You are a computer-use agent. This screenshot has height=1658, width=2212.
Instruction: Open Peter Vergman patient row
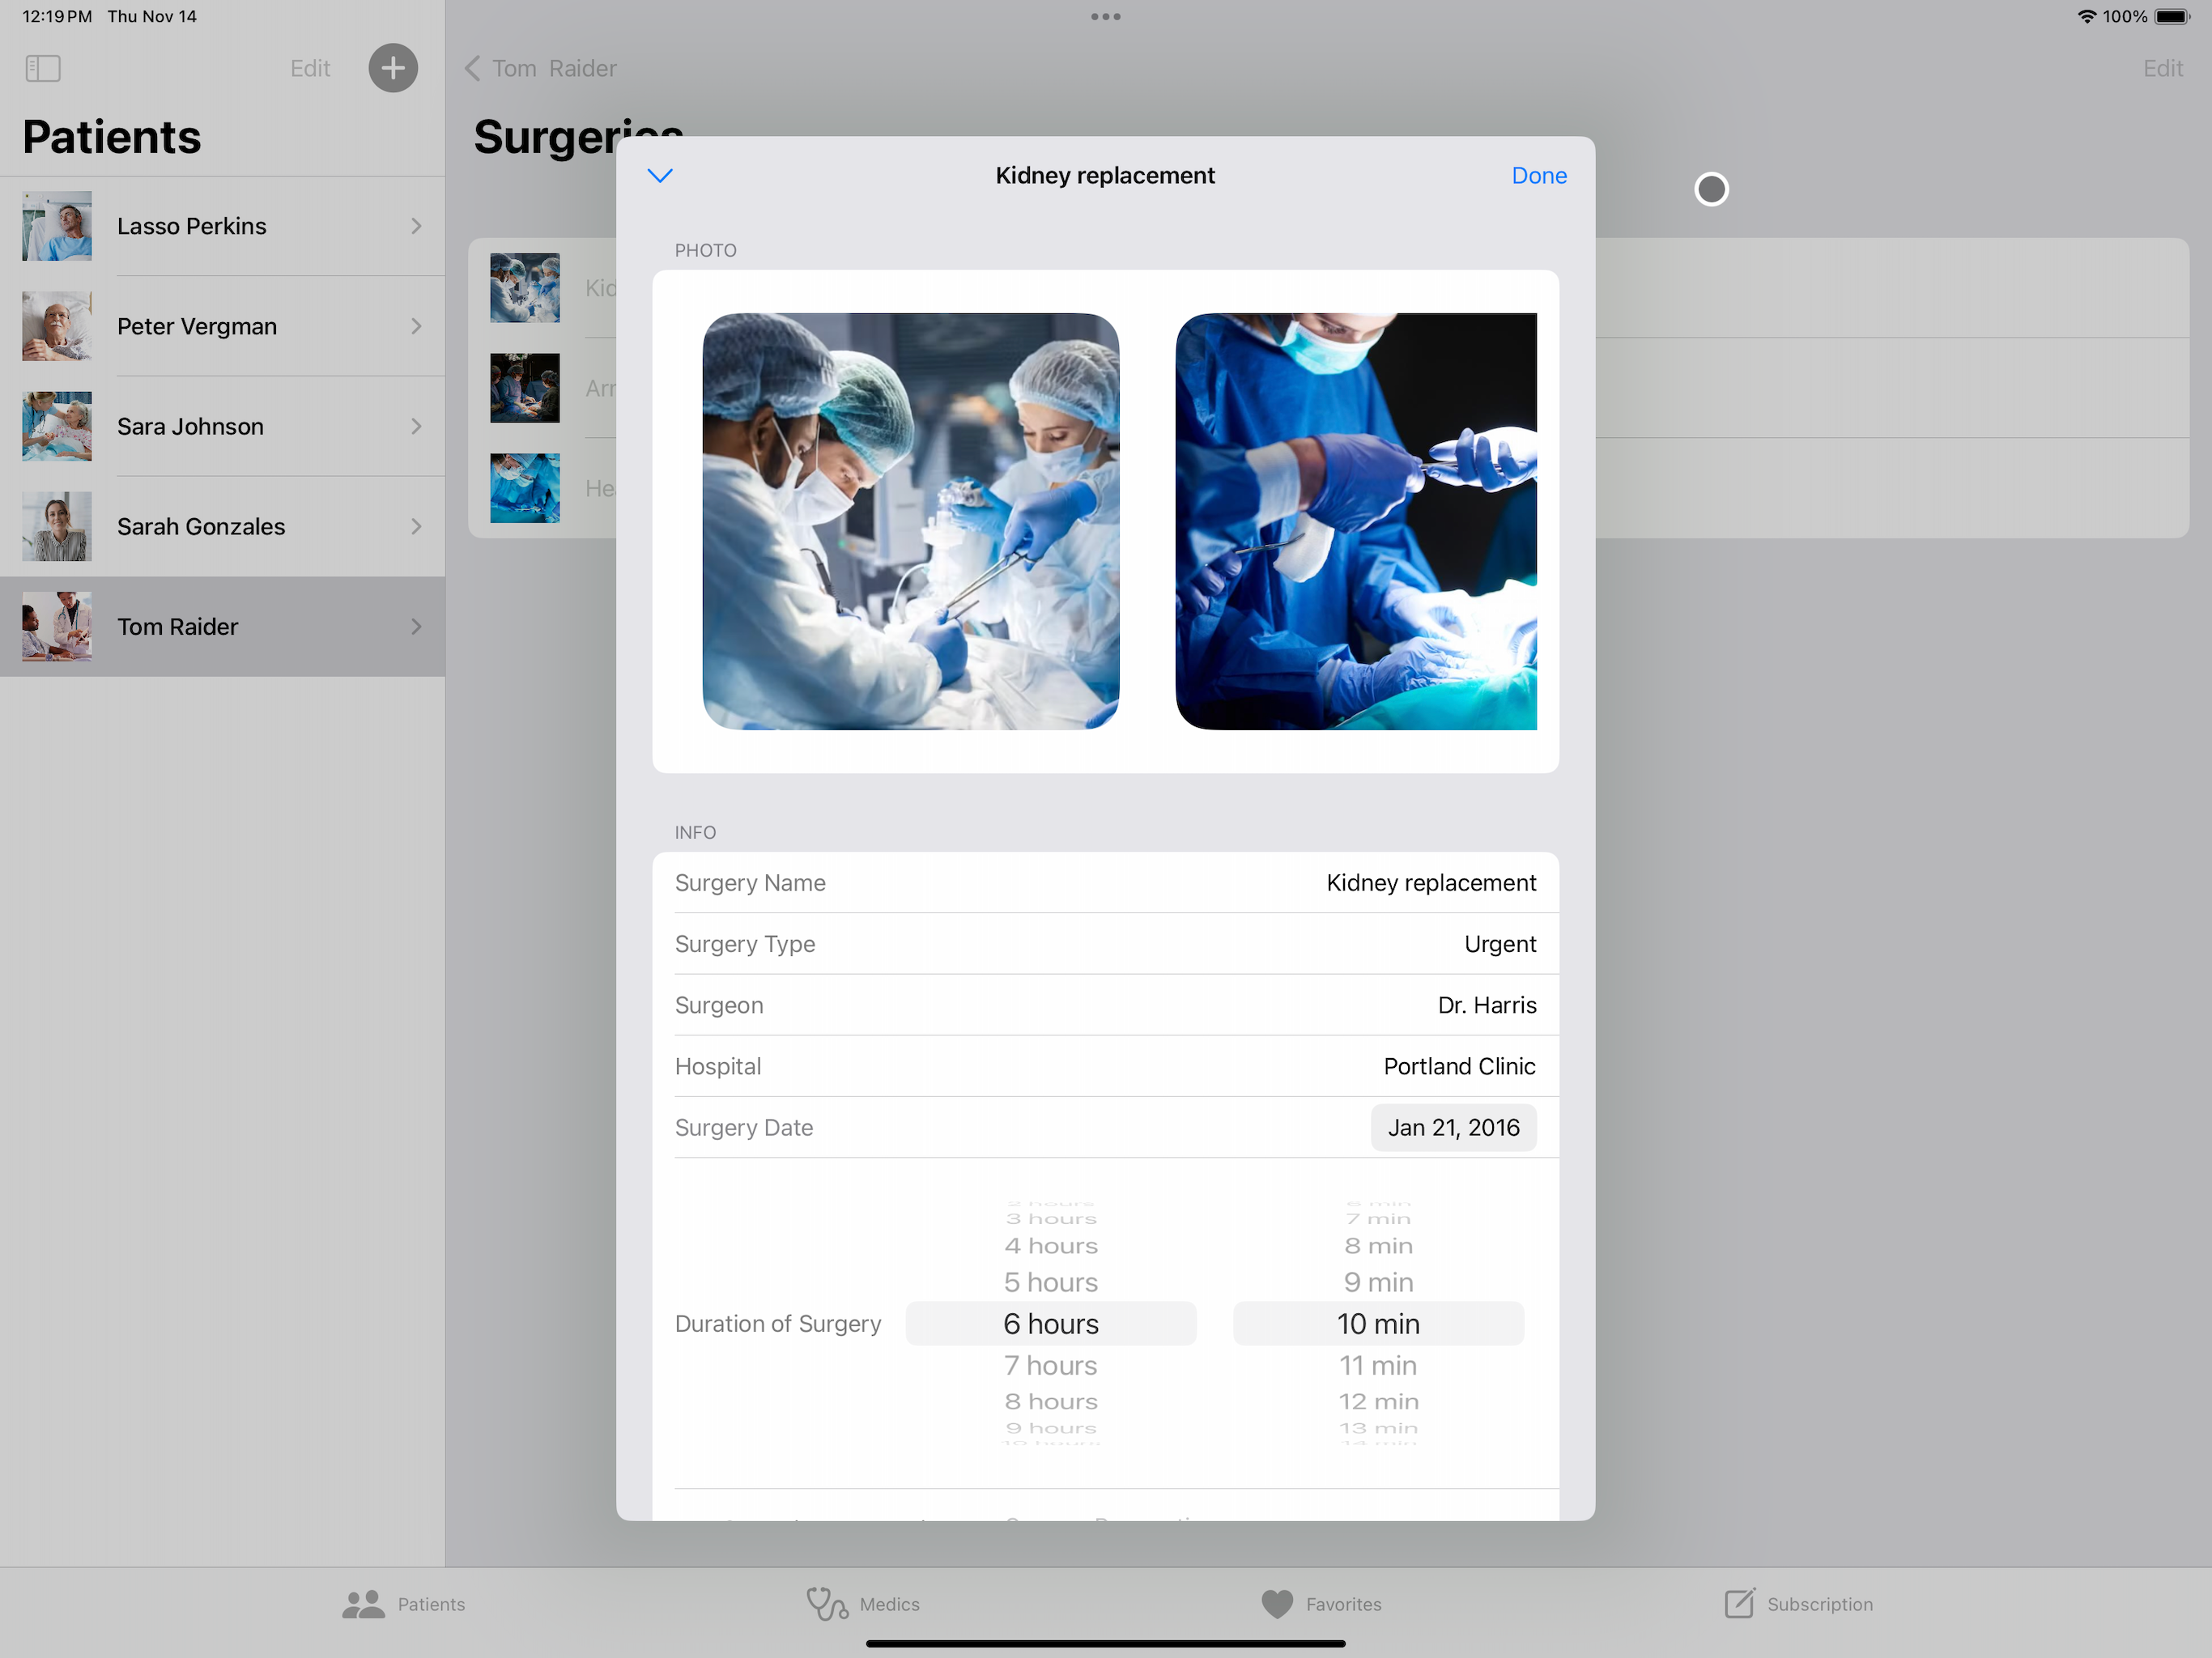(222, 326)
